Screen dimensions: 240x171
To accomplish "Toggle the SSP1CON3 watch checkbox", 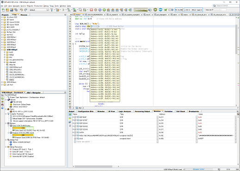I will 75,129.
